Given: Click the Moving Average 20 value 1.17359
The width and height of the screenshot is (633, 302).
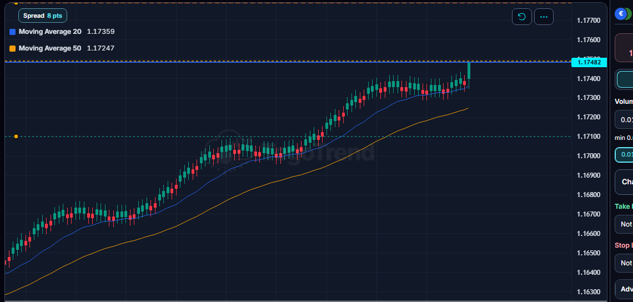Looking at the screenshot, I should [x=101, y=32].
